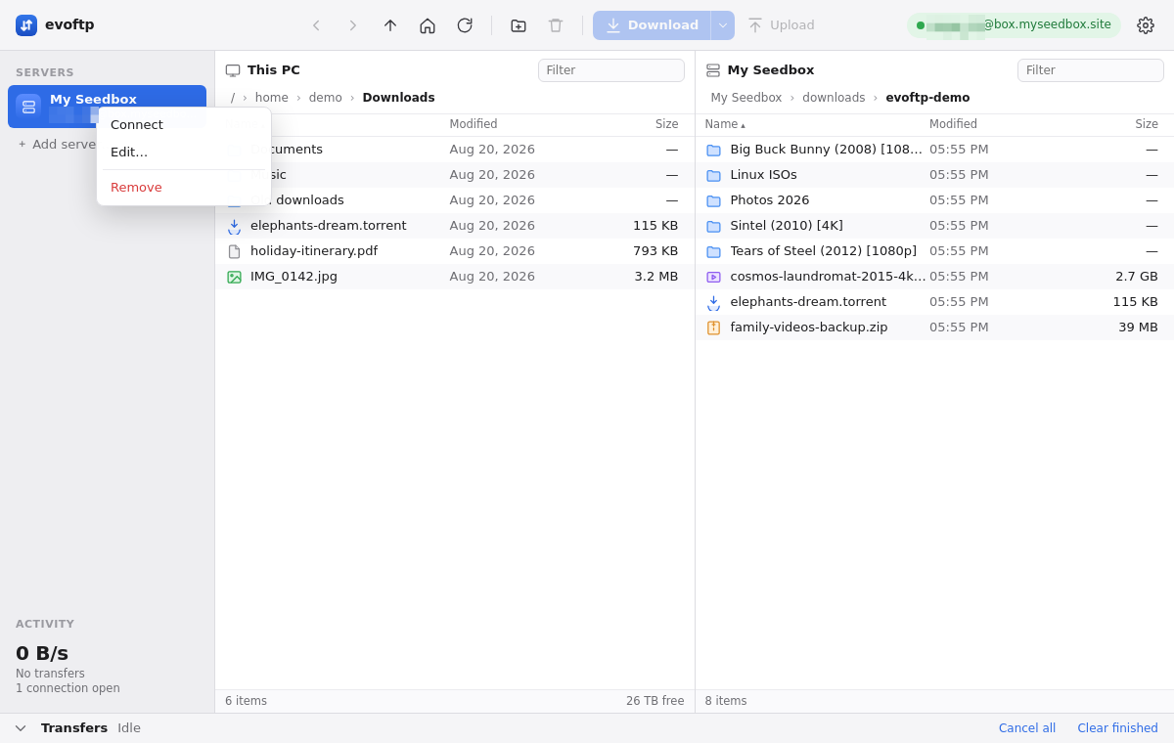Screen dimensions: 1174x743
Task: Focus the My Seedbox filter field
Action: [x=1090, y=70]
